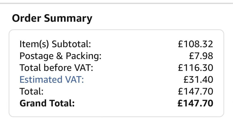
Task: Click the £31.40 estimated VAT amount
Action: coord(198,79)
